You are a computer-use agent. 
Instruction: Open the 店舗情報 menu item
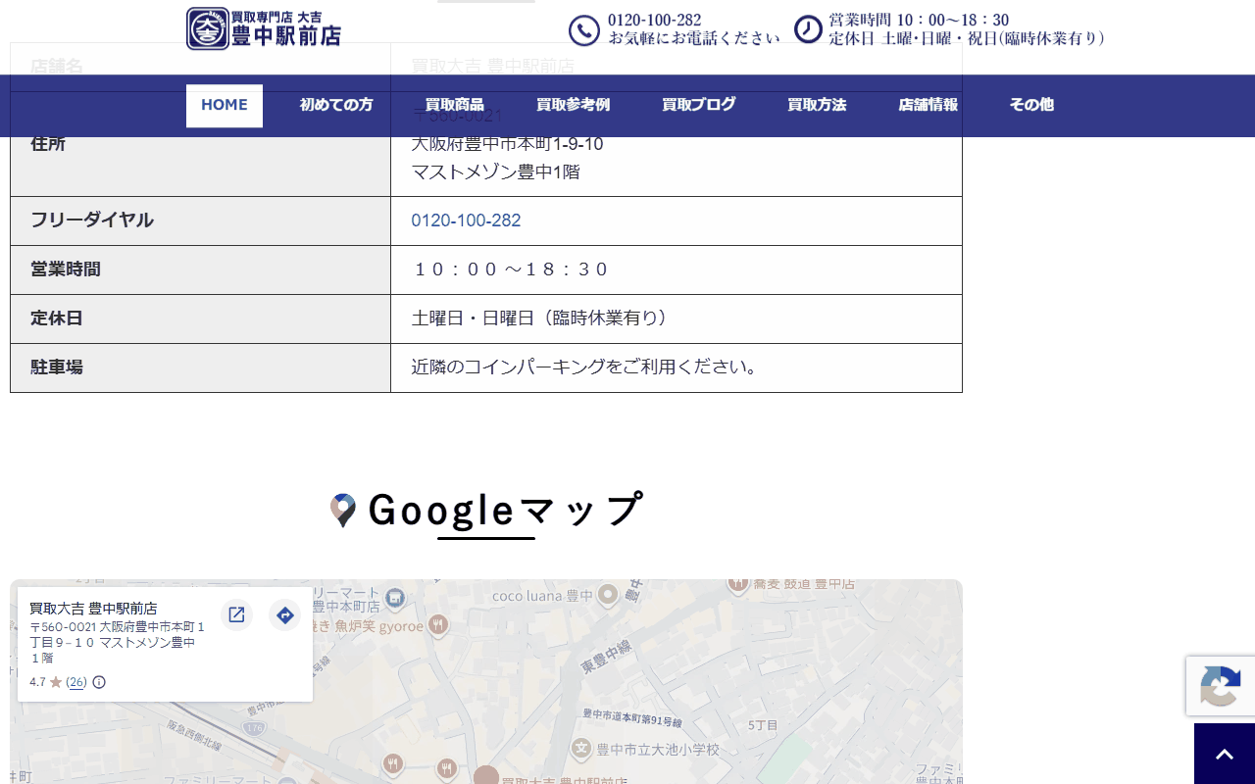point(928,105)
